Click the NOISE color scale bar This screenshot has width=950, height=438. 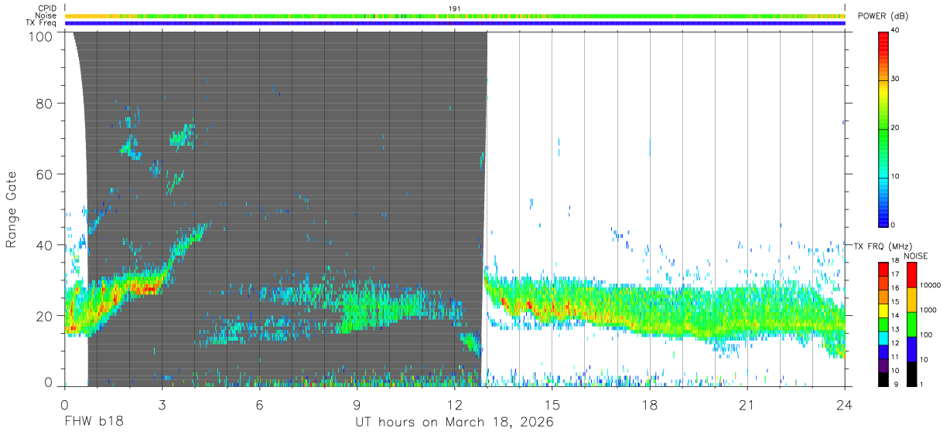click(911, 324)
